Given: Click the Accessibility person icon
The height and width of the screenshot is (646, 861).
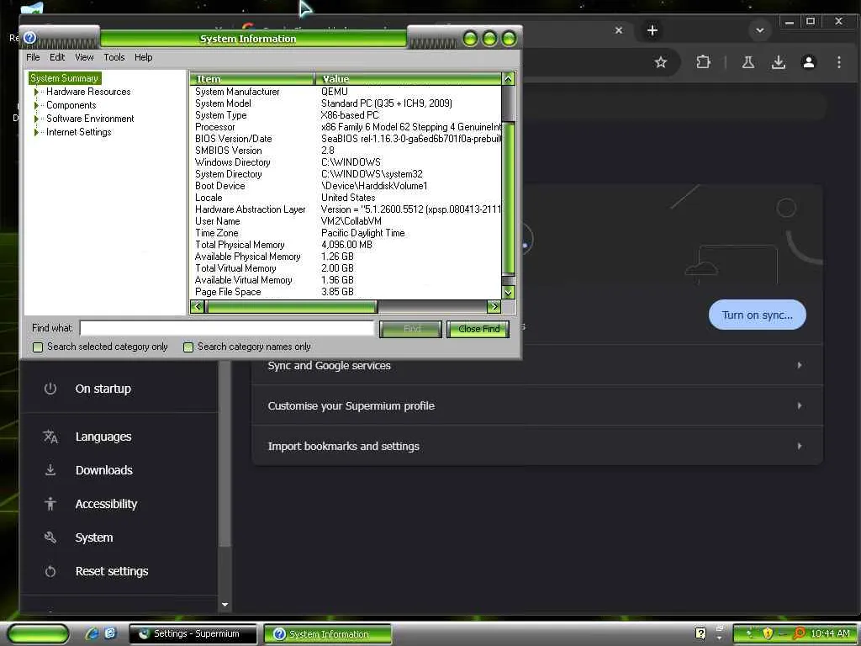Looking at the screenshot, I should click(50, 504).
